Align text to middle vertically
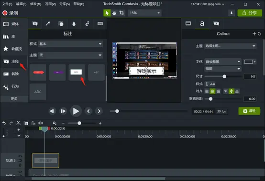This screenshot has width=265, height=181. [x=232, y=91]
